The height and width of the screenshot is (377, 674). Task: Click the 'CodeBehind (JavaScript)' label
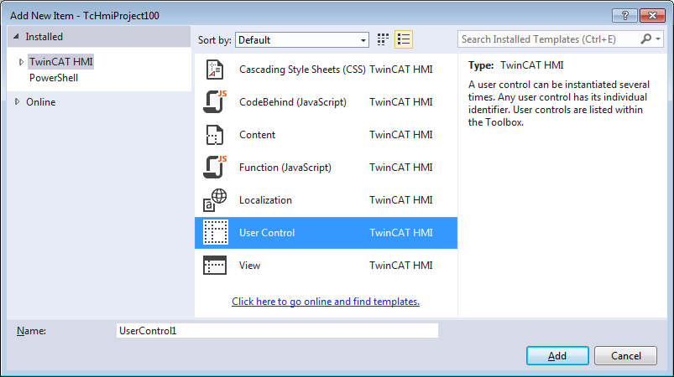(293, 102)
